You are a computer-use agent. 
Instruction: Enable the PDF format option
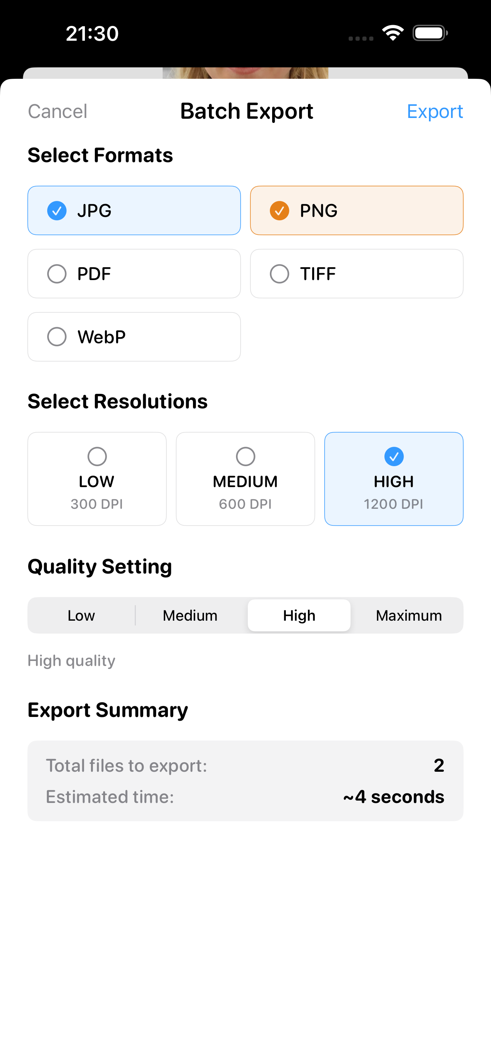134,274
